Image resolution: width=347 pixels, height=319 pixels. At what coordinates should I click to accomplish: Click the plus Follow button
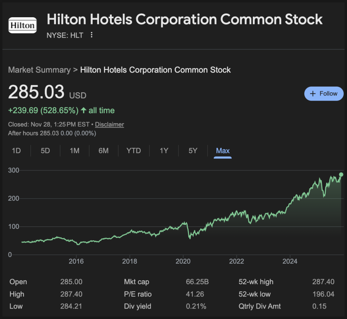click(x=324, y=93)
